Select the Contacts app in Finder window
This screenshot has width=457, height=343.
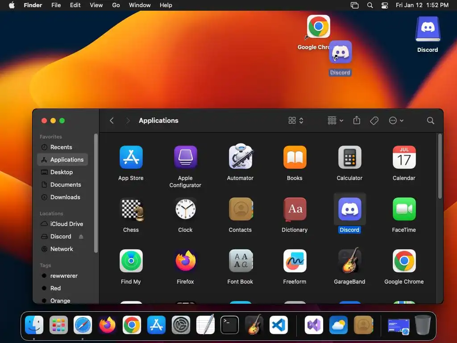pyautogui.click(x=241, y=209)
